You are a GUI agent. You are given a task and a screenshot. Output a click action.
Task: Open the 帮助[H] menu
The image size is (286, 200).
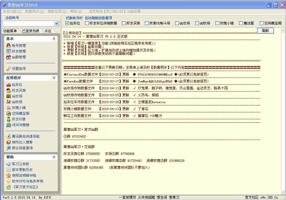[76, 11]
